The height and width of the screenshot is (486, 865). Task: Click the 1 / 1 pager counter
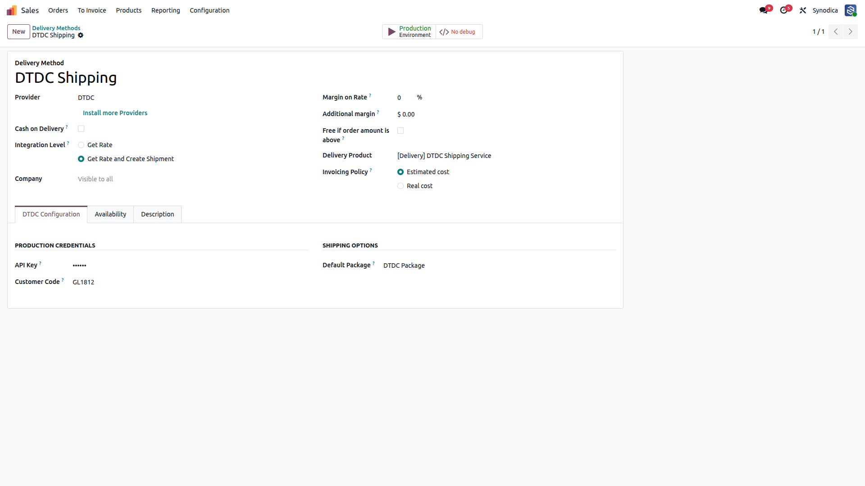(x=818, y=31)
